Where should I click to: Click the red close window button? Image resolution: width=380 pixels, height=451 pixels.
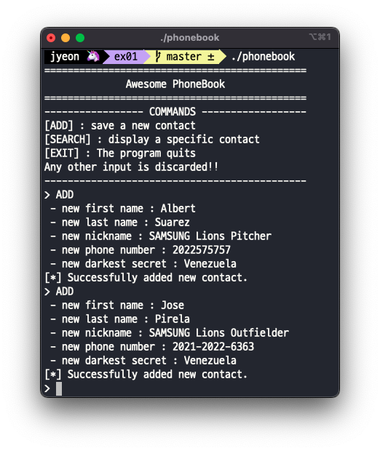point(51,38)
